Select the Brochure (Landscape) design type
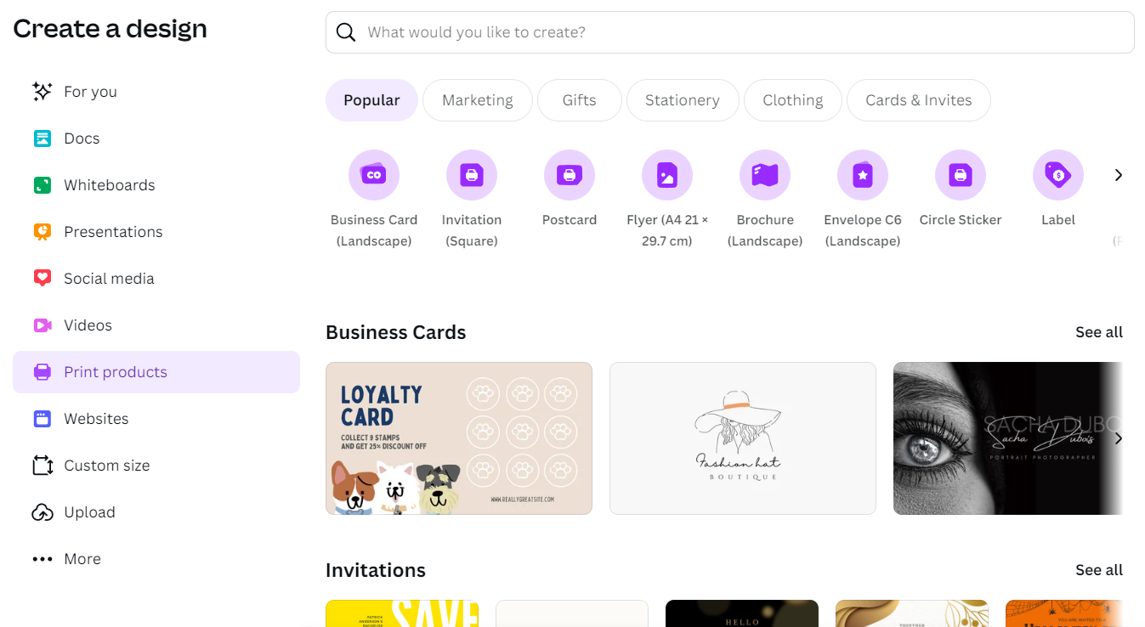Image resolution: width=1145 pixels, height=627 pixels. coord(764,175)
